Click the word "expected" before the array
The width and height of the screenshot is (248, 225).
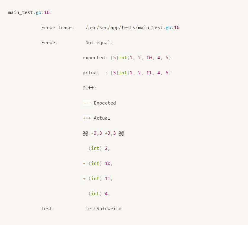coord(94,58)
